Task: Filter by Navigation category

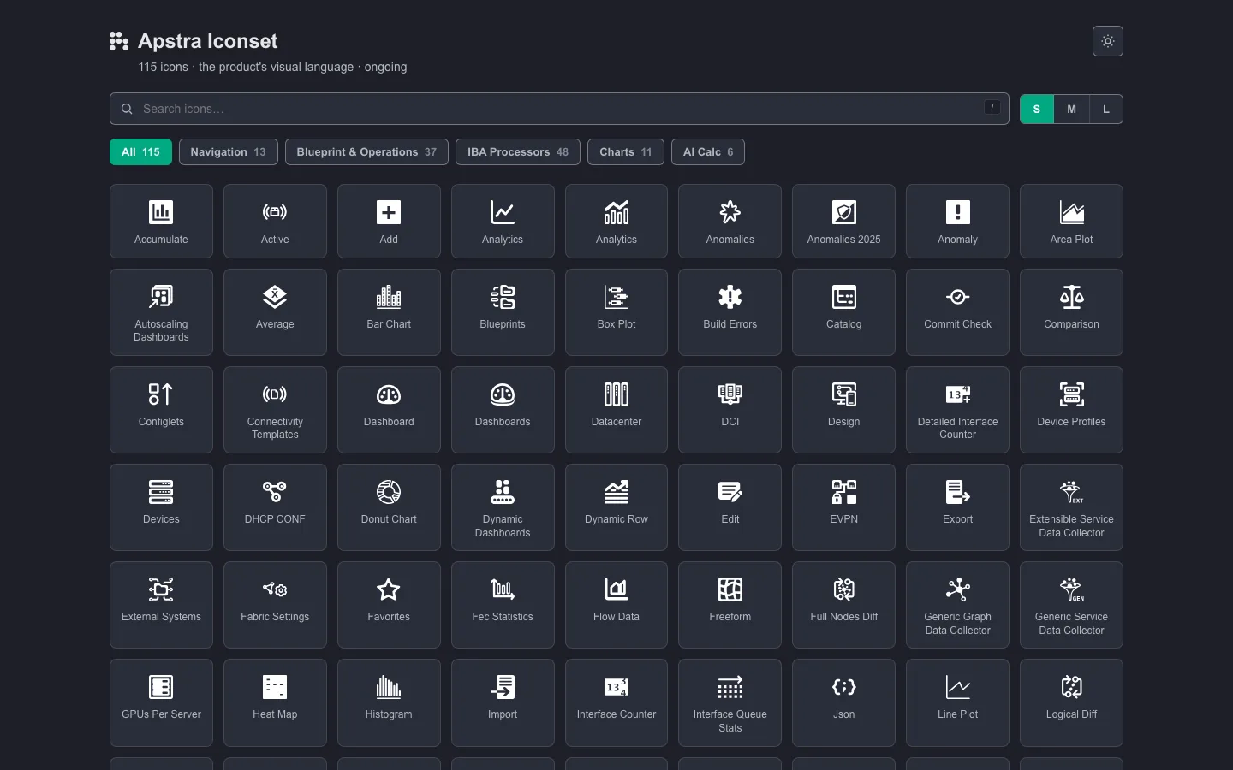Action: tap(228, 151)
